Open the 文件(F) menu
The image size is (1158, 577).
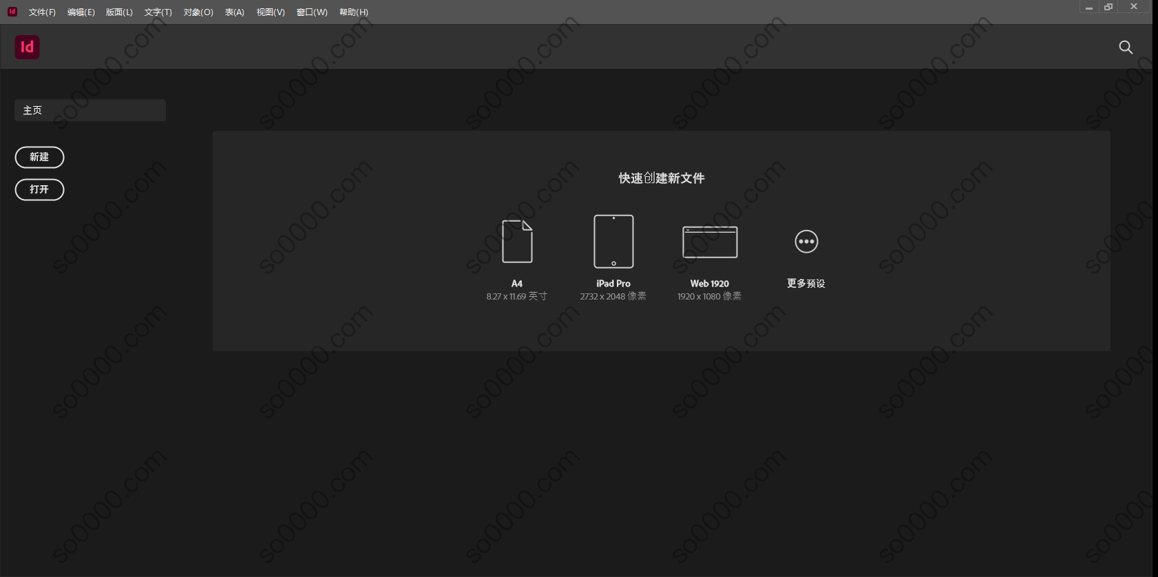(x=42, y=12)
